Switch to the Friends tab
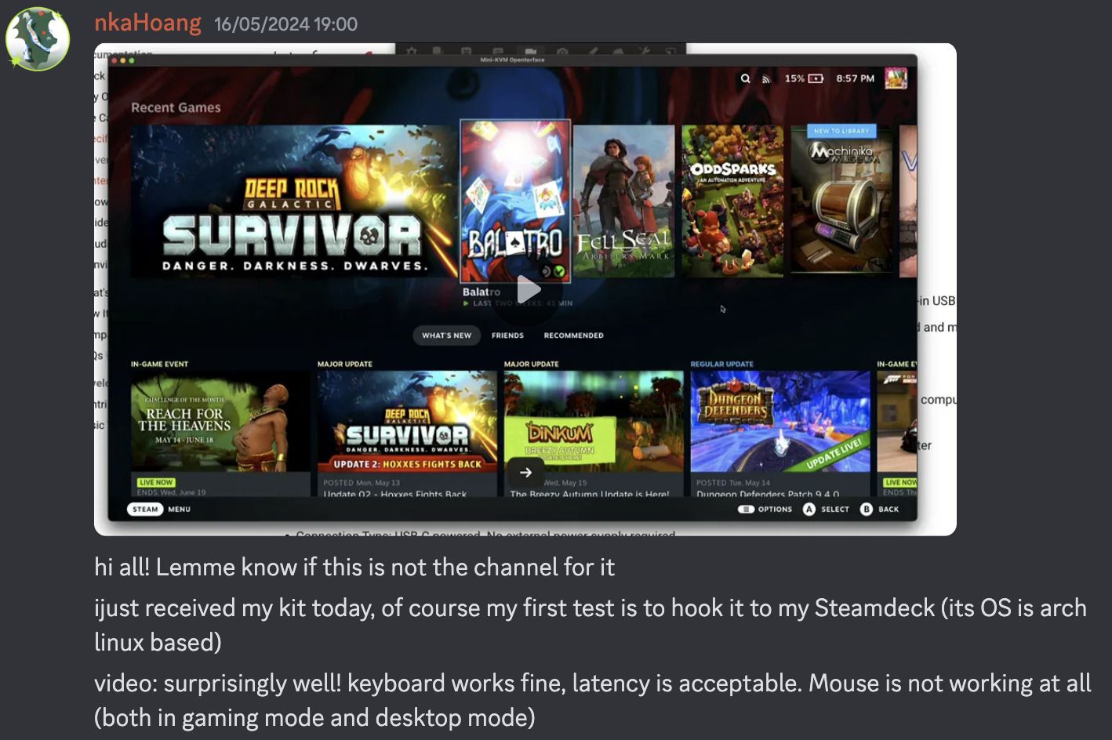 click(507, 336)
